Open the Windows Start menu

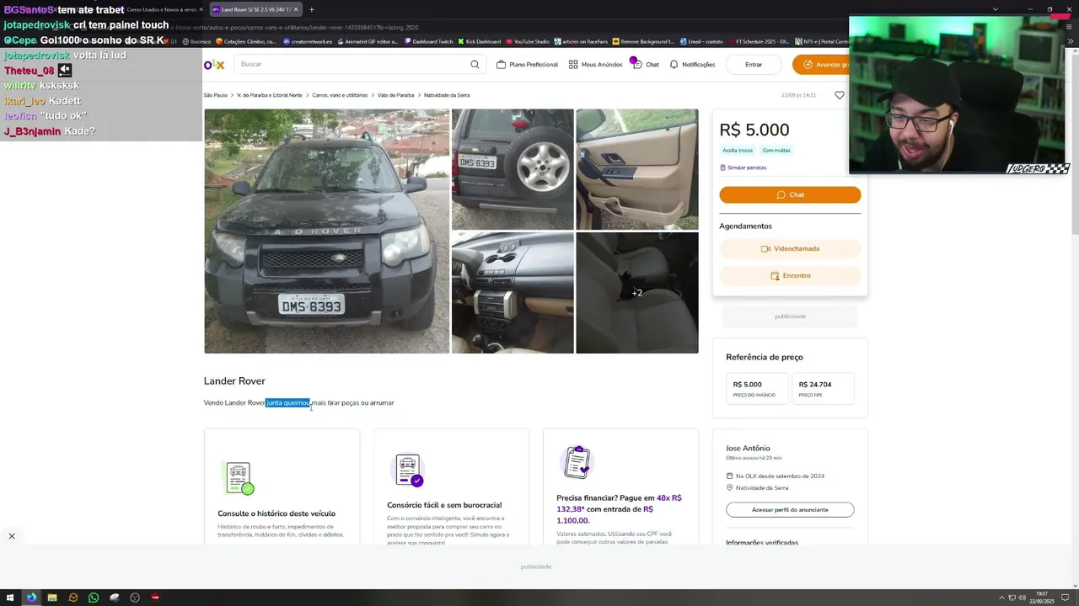tap(11, 598)
